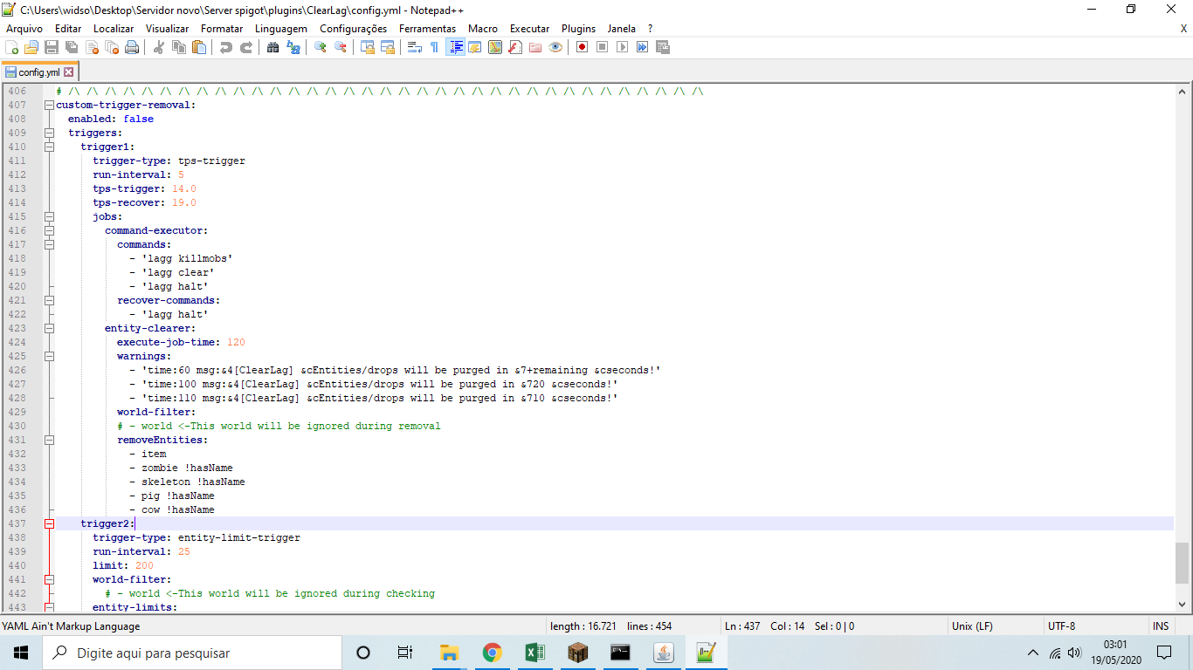Image resolution: width=1193 pixels, height=670 pixels.
Task: Close the config.yml tab
Action: tap(69, 72)
